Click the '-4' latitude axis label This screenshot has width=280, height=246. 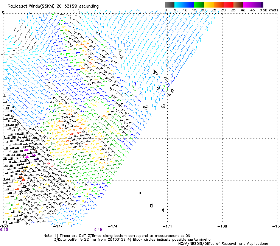[x=3, y=96]
